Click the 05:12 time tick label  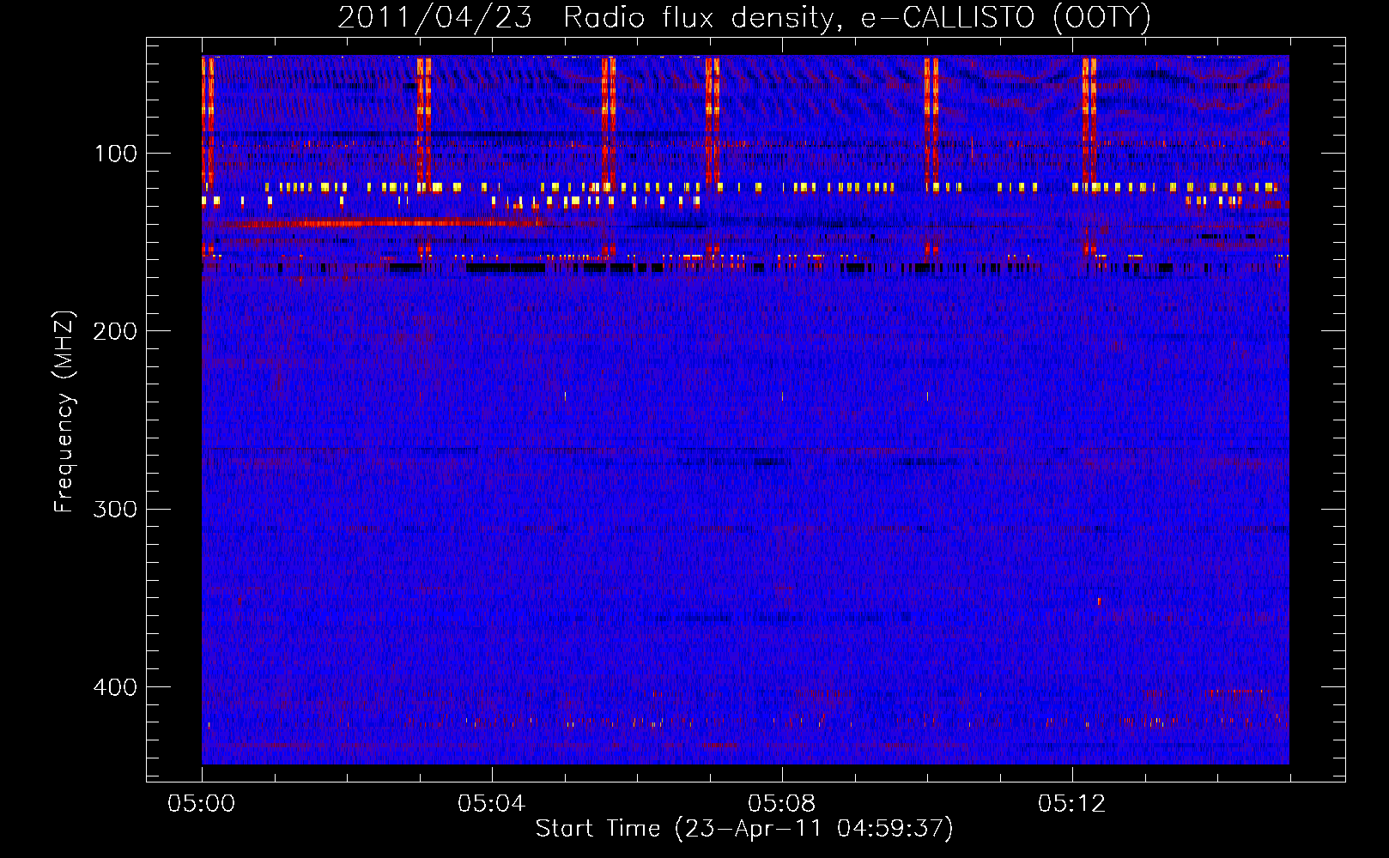pos(1072,804)
